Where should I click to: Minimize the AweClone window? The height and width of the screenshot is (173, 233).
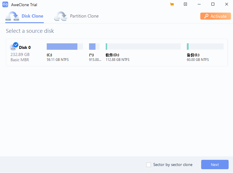click(199, 4)
